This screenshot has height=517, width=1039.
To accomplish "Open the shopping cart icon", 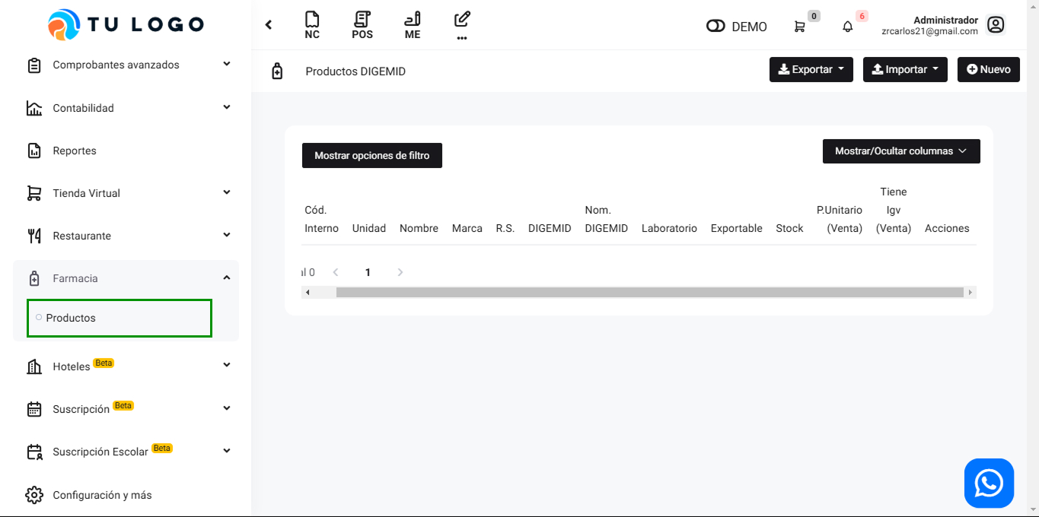I will (x=799, y=27).
